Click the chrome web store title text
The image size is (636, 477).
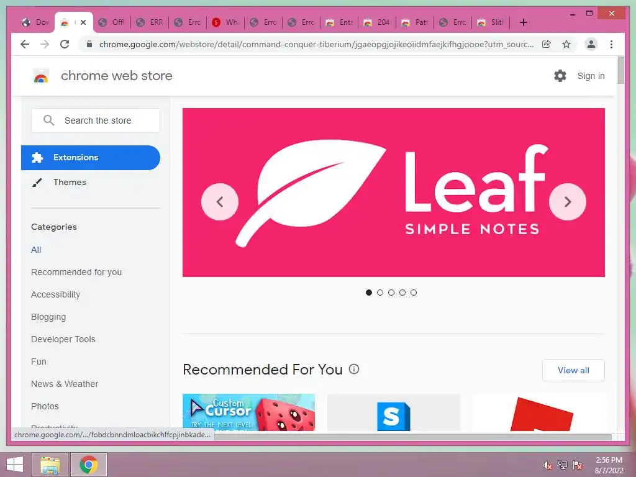(116, 76)
